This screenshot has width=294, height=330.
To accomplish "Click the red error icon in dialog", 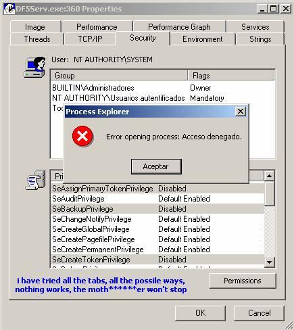I will point(82,136).
